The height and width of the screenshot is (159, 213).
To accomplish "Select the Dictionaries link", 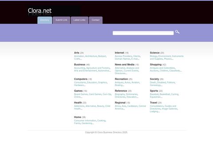I will (x=132, y=94).
